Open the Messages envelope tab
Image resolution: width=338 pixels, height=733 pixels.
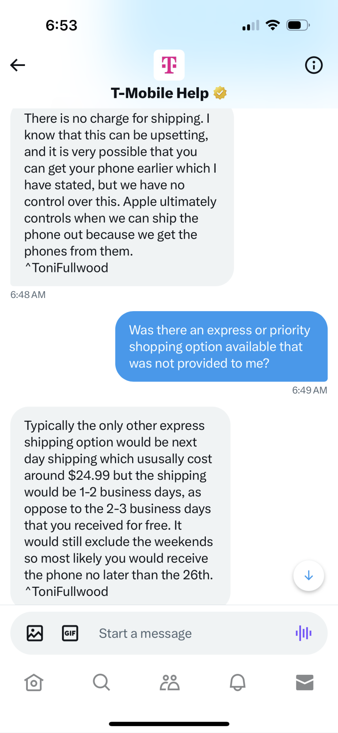click(304, 682)
